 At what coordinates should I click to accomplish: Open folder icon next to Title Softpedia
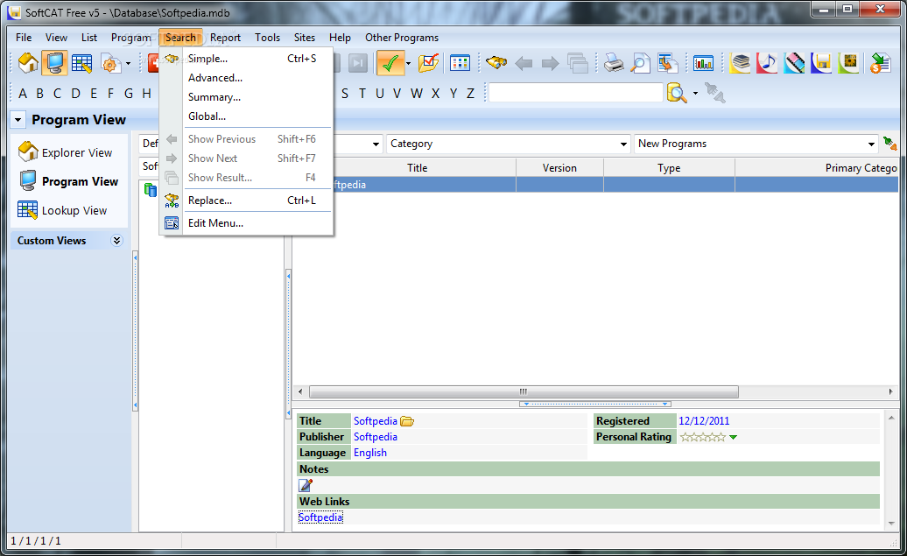(x=407, y=421)
